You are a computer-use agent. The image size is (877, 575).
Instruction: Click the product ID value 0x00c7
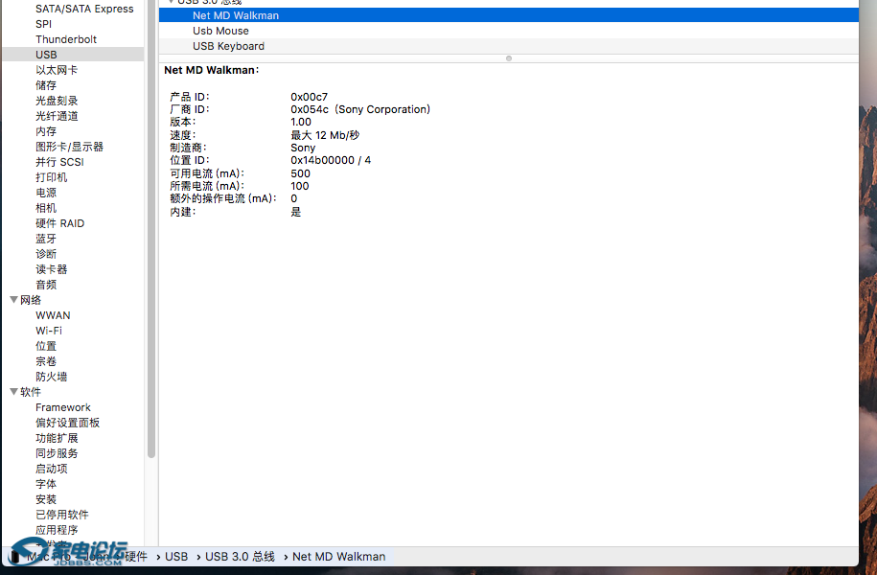click(x=310, y=97)
